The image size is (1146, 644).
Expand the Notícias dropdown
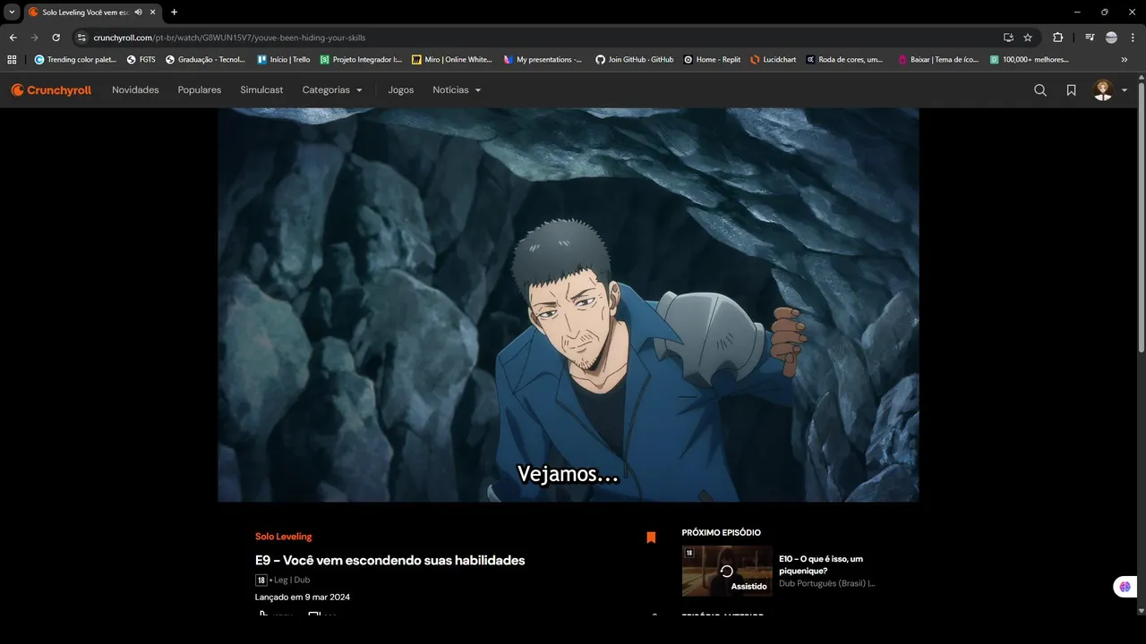point(457,90)
